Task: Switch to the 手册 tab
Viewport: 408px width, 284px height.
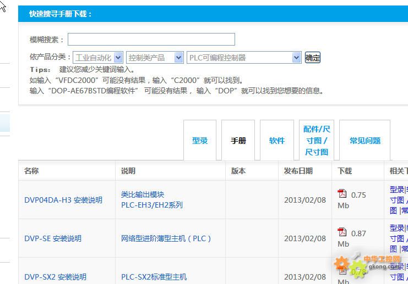Action: (238, 141)
